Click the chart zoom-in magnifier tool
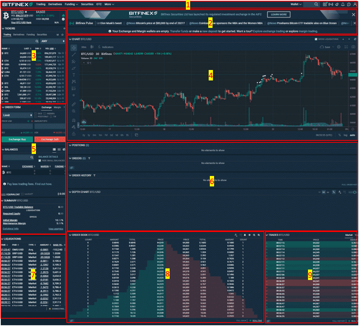 [x=74, y=111]
